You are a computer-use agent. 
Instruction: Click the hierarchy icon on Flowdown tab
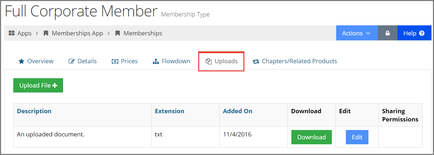(156, 61)
